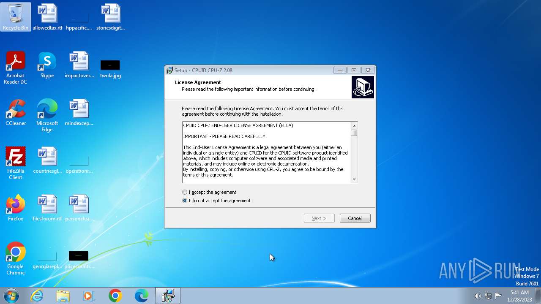541x304 pixels.
Task: Open the Recycle Bin icon
Action: coord(16,17)
